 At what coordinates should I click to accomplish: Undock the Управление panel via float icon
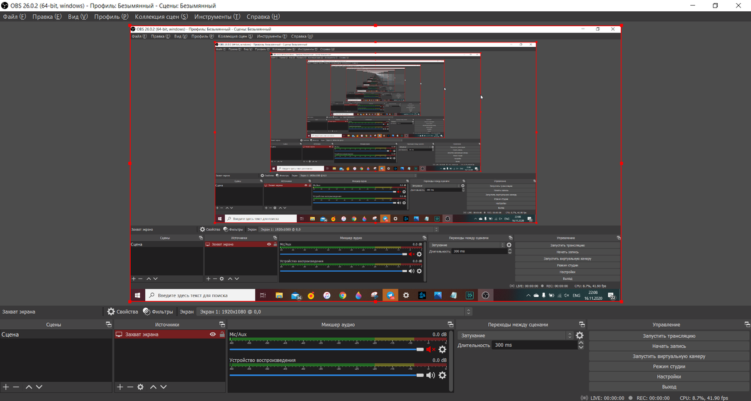(x=747, y=325)
